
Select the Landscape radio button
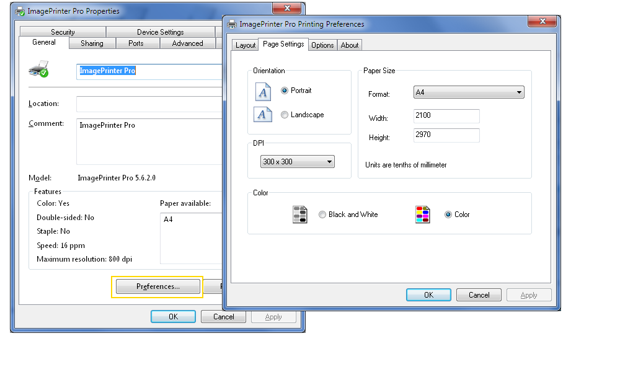pyautogui.click(x=285, y=114)
